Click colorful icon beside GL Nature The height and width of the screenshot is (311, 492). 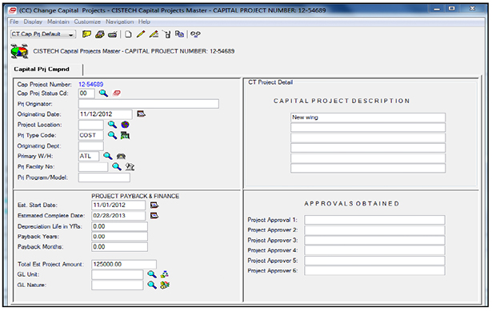[x=165, y=285]
